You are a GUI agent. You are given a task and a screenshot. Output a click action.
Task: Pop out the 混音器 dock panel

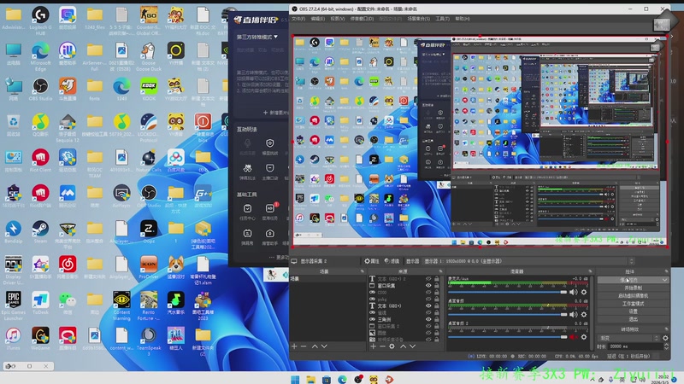point(590,271)
